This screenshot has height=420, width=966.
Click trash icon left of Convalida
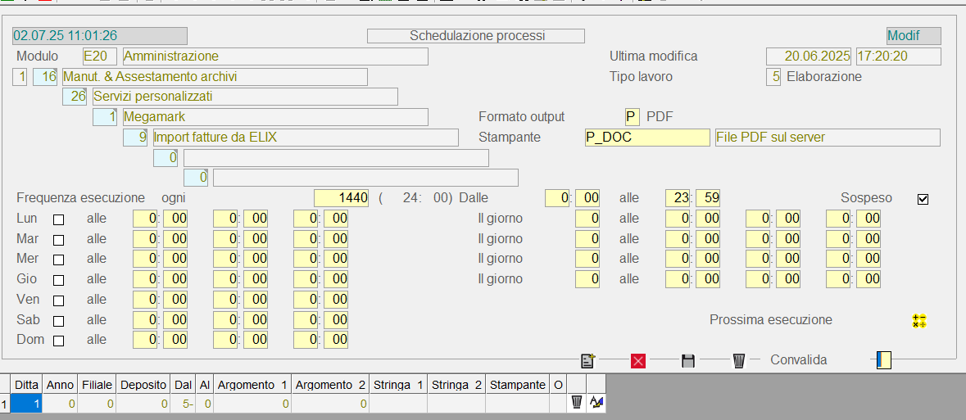pos(739,360)
